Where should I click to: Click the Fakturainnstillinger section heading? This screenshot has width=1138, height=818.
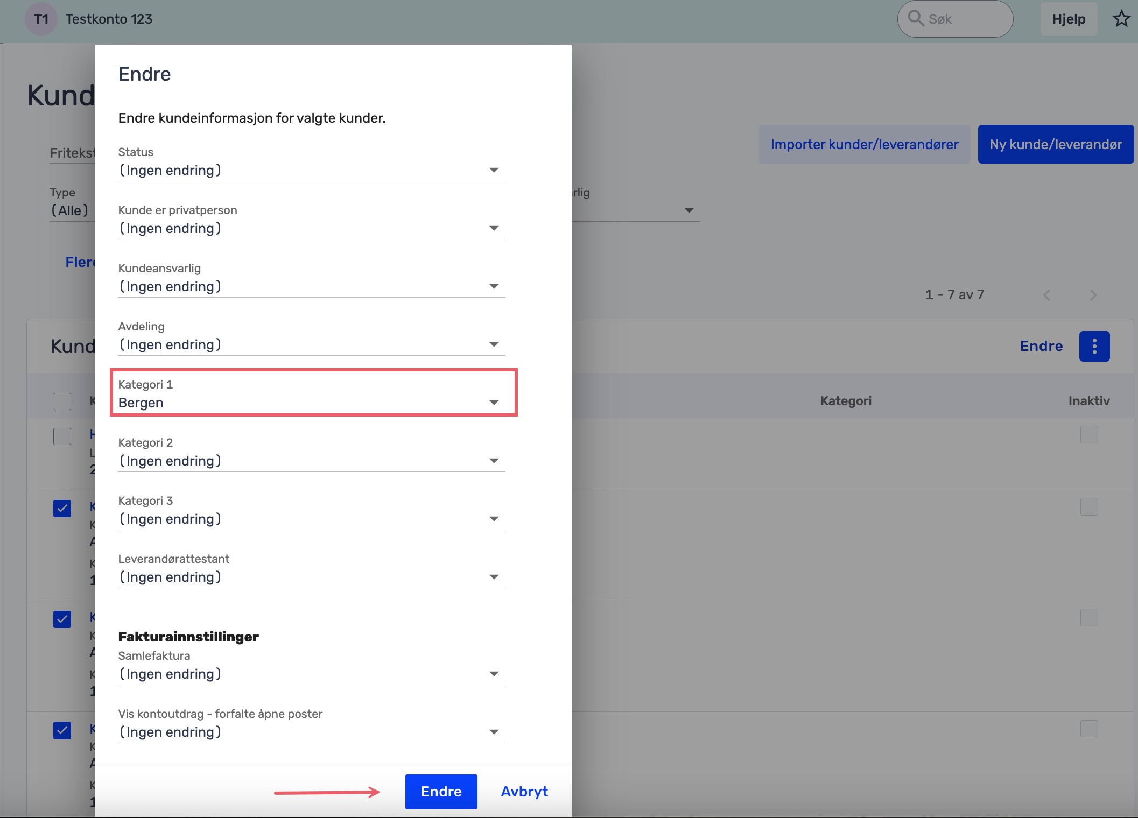[x=188, y=637]
